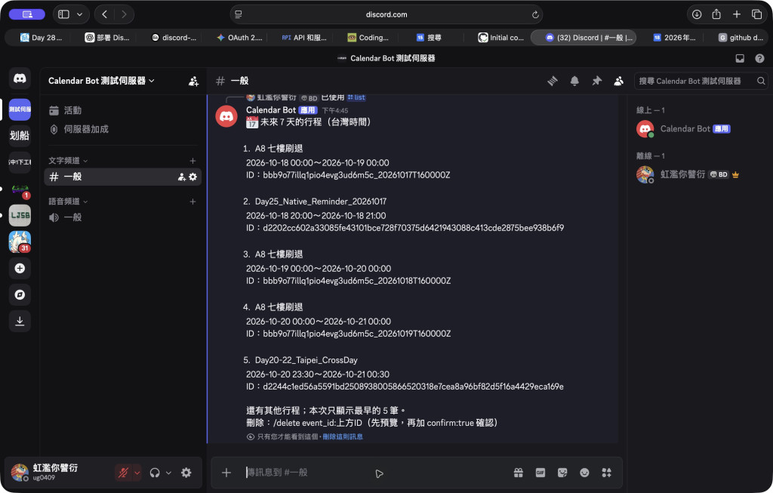Go back in Safari
Viewport: 773px width, 493px height.
click(104, 14)
